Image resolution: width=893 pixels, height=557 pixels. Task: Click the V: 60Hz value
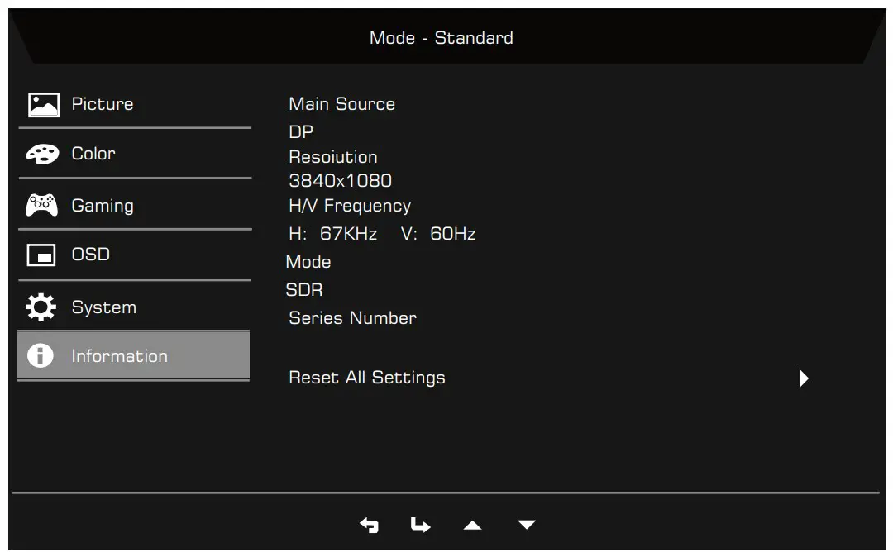pos(438,234)
